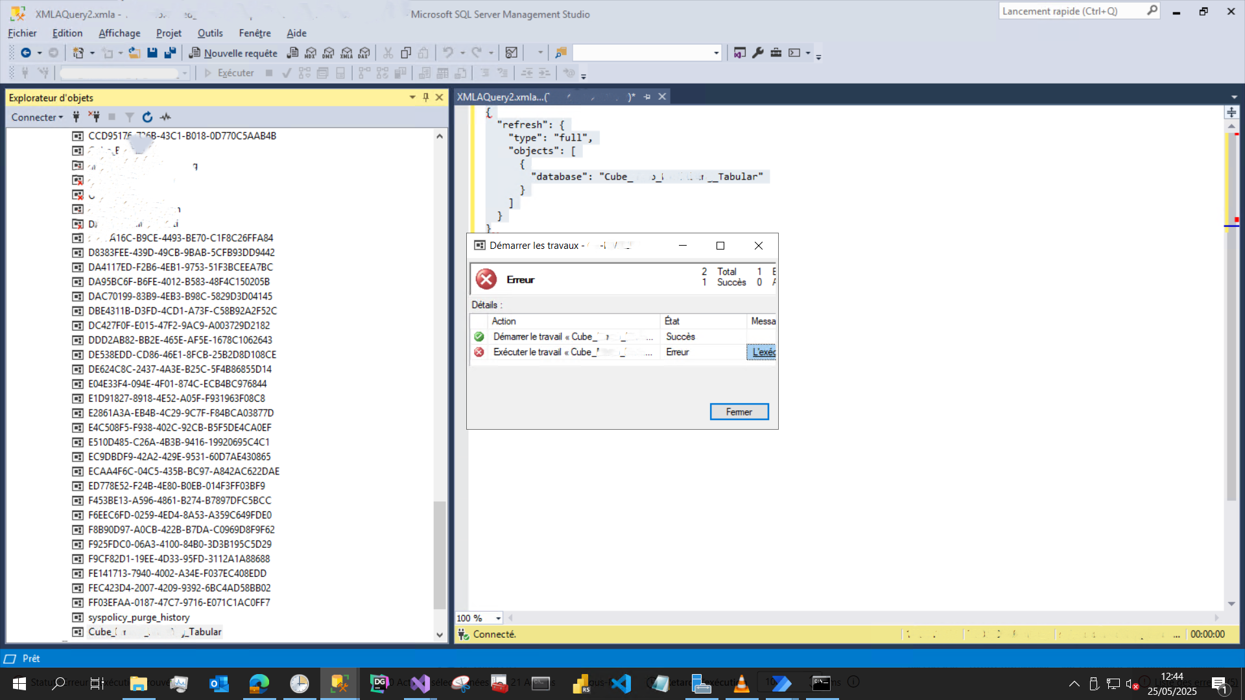Select job E1D91827-8918-4E52-A05F-F931963F08C8
This screenshot has width=1245, height=700.
[x=176, y=399]
